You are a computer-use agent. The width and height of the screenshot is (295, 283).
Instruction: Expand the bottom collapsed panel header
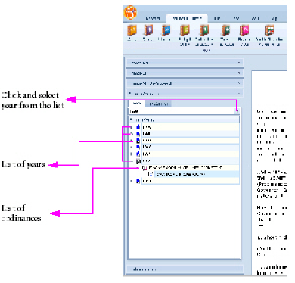[x=185, y=269]
